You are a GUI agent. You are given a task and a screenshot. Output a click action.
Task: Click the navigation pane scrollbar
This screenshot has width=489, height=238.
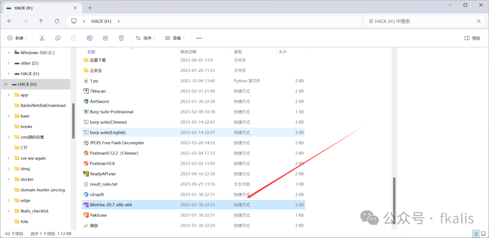(73, 121)
